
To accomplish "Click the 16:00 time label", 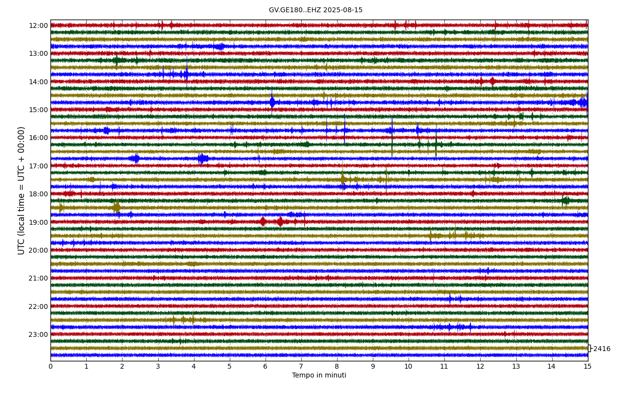I will (38, 138).
